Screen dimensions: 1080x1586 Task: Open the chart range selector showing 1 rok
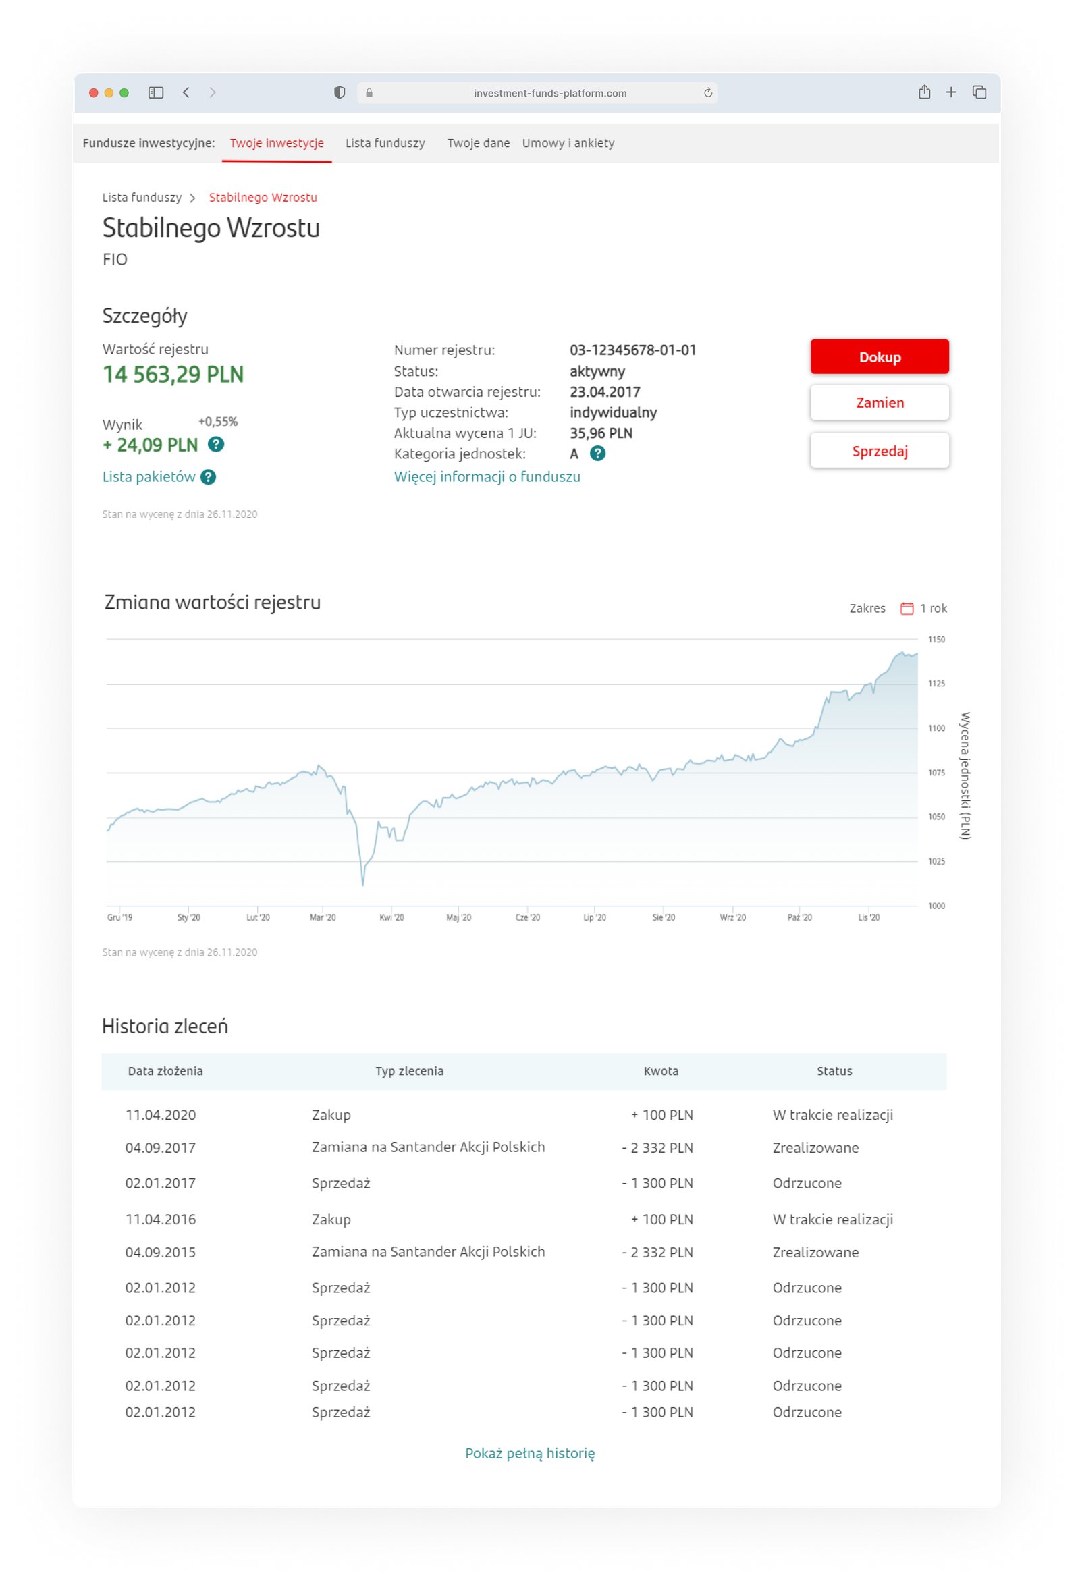click(933, 607)
